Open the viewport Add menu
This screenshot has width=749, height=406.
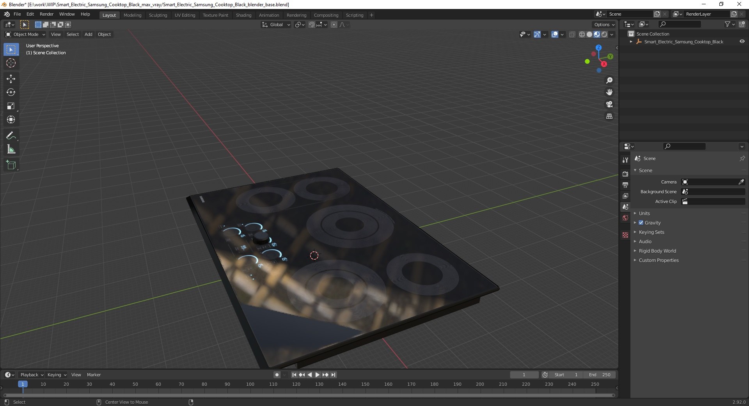pos(89,34)
